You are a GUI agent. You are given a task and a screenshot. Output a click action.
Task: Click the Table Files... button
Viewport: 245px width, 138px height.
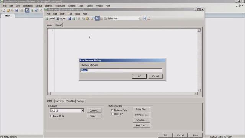[x=142, y=110]
